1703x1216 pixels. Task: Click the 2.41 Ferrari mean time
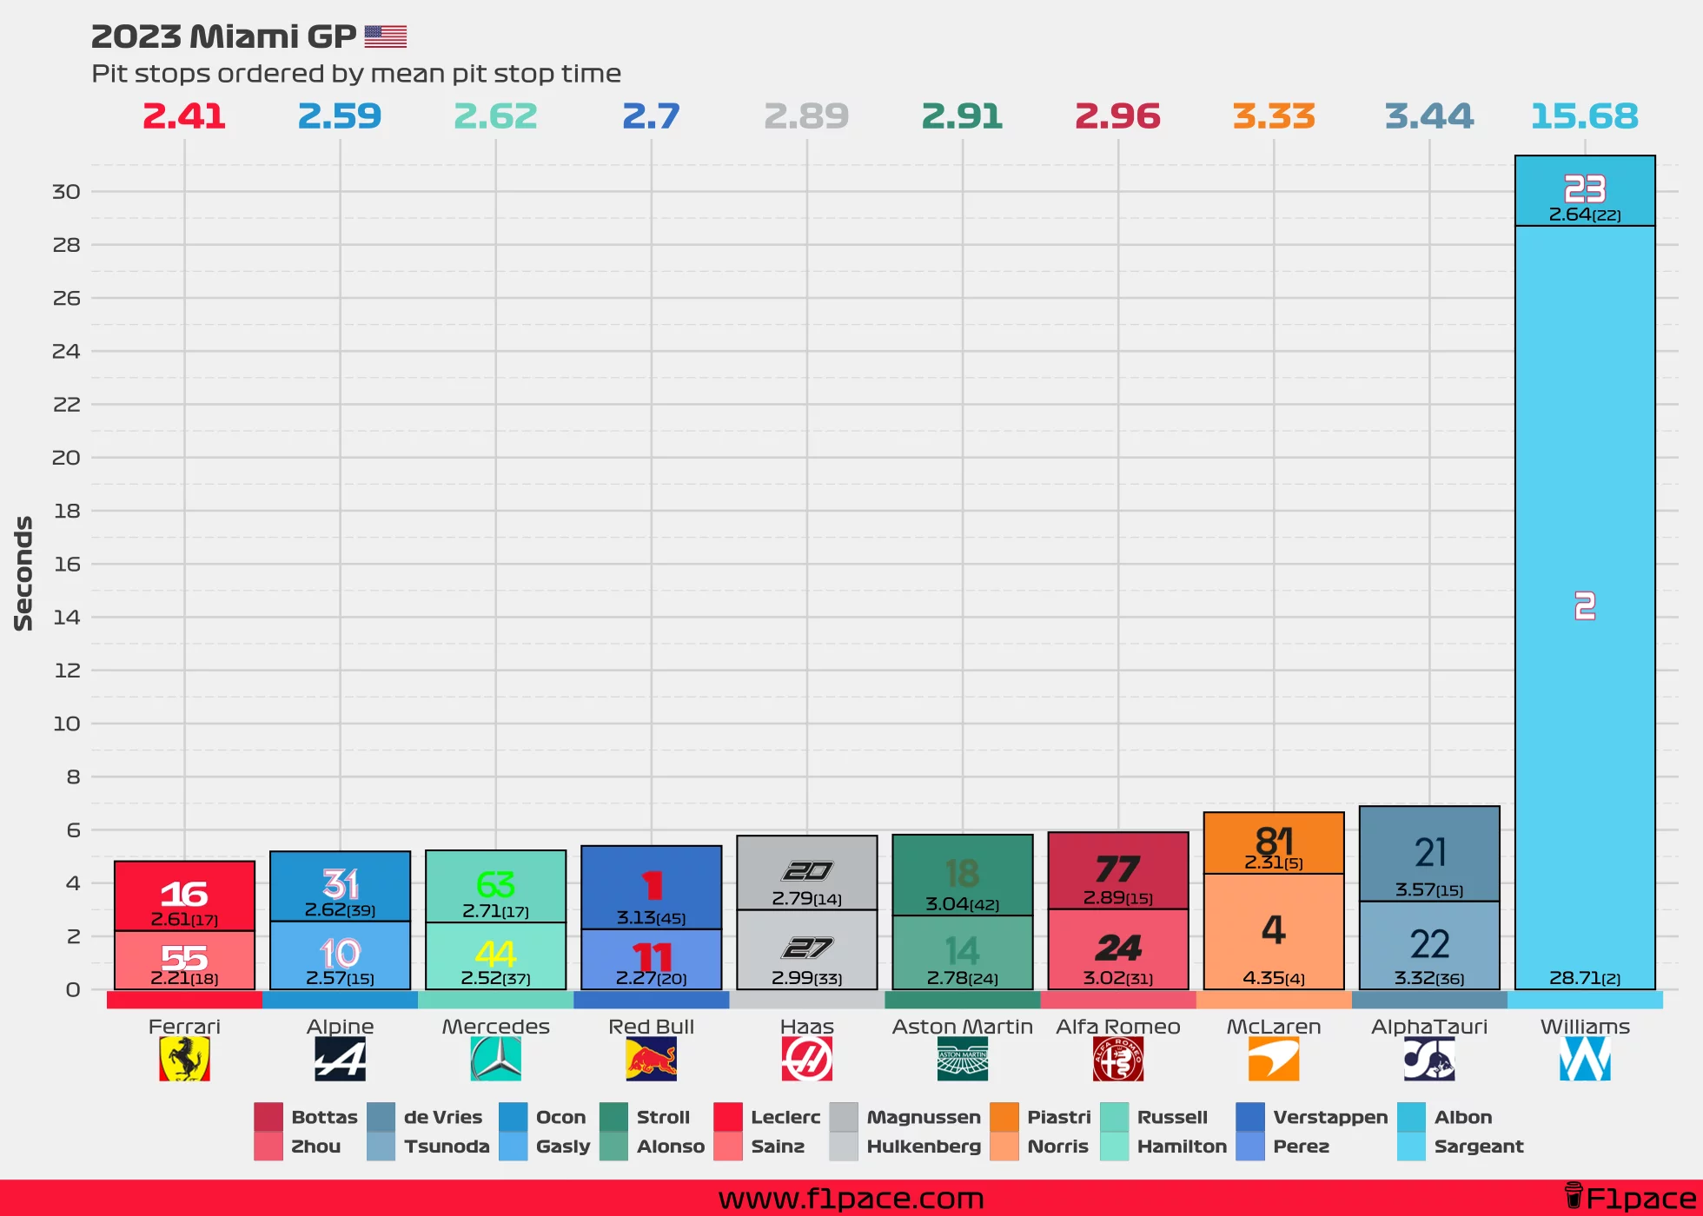coord(184,116)
